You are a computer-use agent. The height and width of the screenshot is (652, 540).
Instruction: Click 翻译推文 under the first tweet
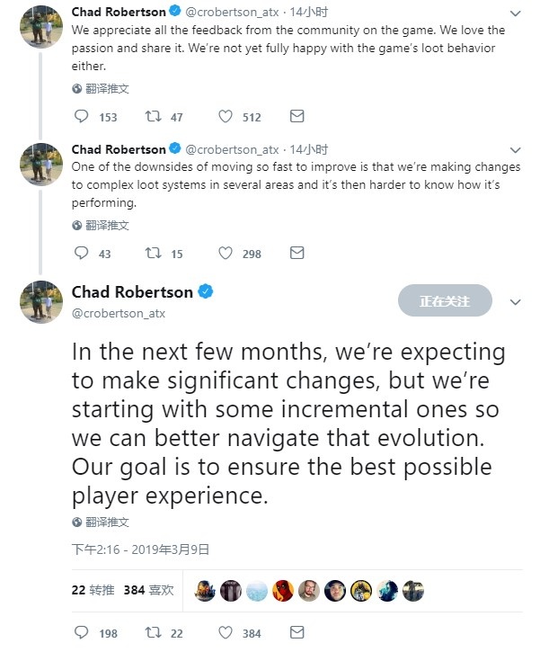101,89
